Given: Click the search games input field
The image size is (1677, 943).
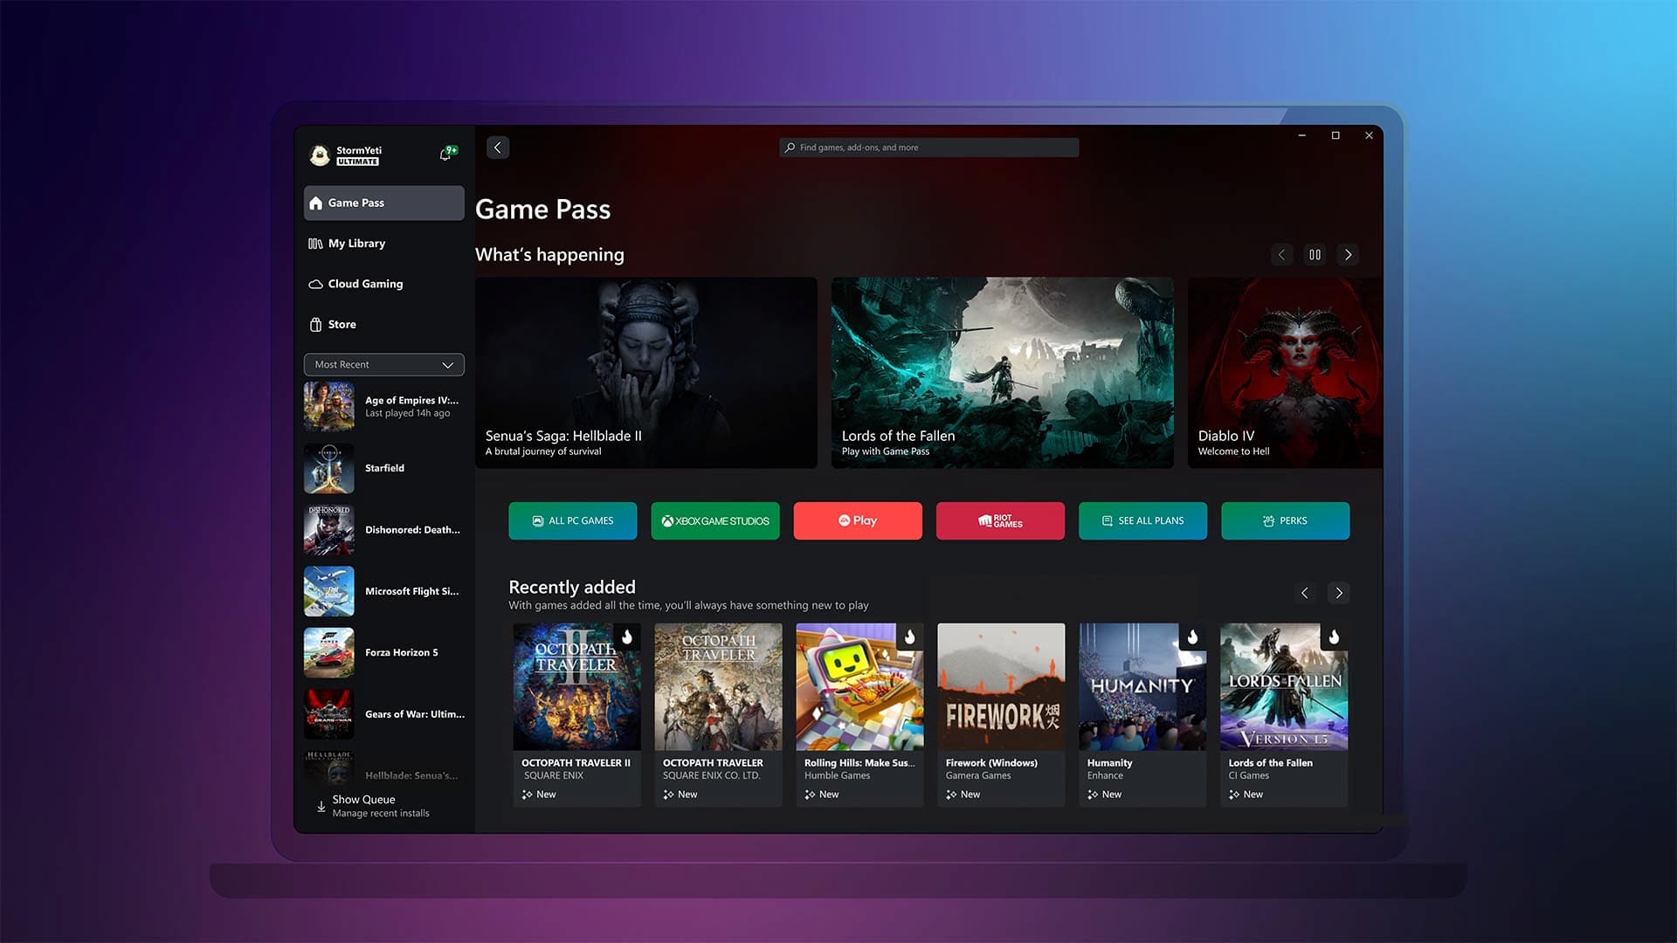Looking at the screenshot, I should click(929, 148).
